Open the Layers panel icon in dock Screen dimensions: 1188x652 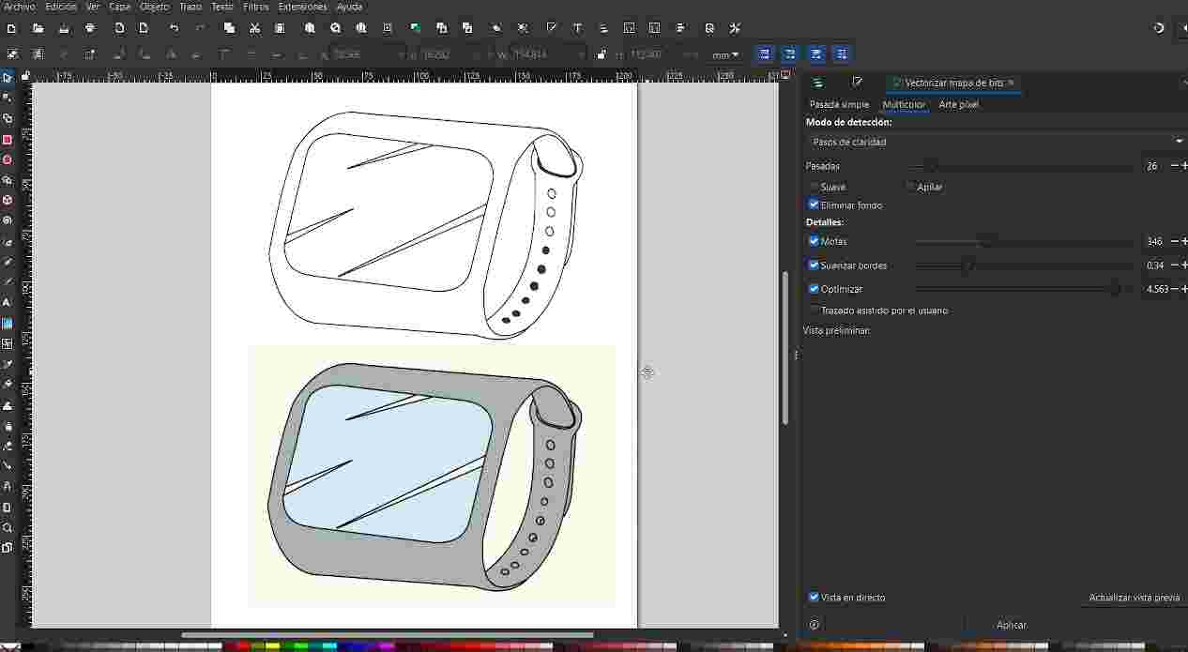point(817,83)
